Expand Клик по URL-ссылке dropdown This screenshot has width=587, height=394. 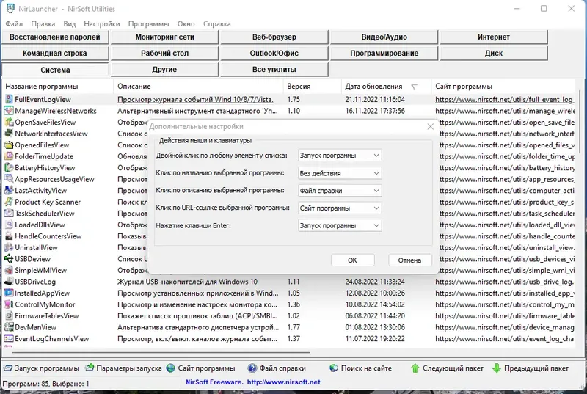340,208
